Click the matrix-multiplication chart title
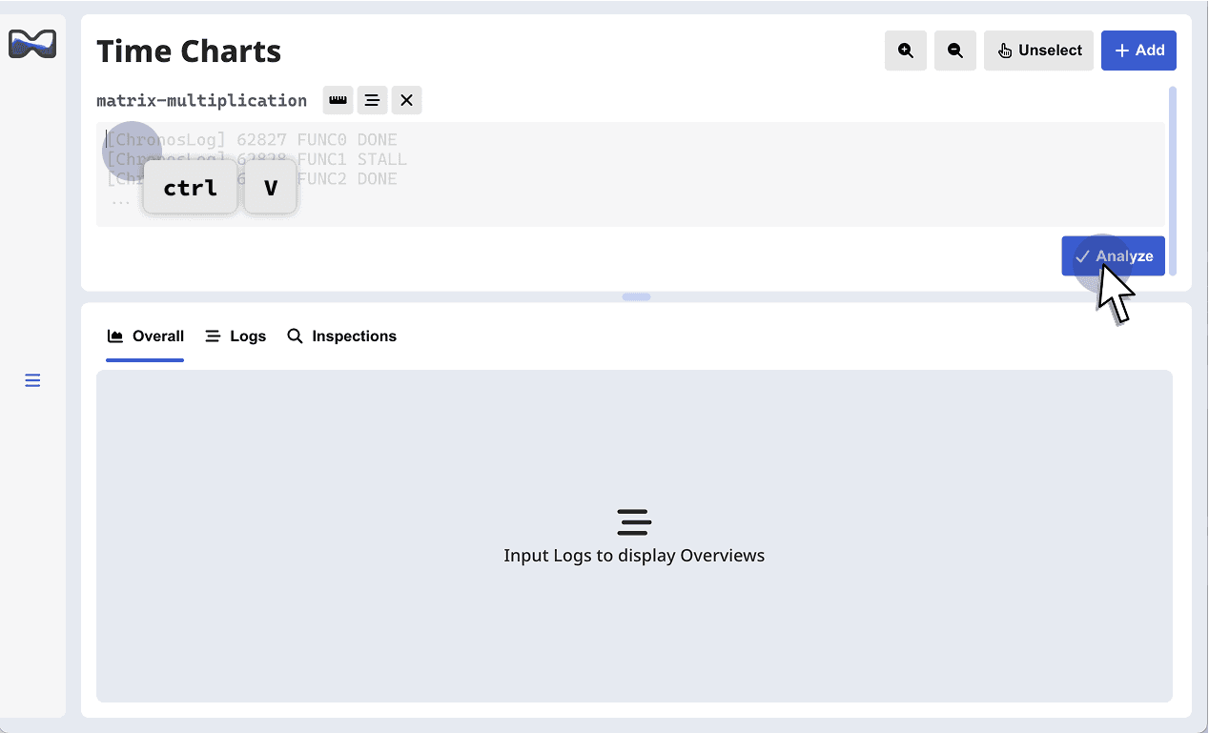The height and width of the screenshot is (733, 1209). tap(201, 100)
